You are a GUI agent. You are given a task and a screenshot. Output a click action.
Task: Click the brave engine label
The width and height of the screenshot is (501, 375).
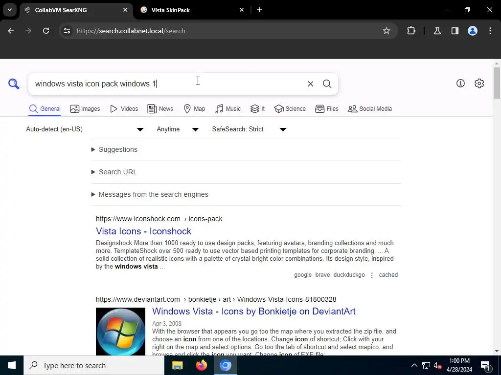click(x=322, y=275)
